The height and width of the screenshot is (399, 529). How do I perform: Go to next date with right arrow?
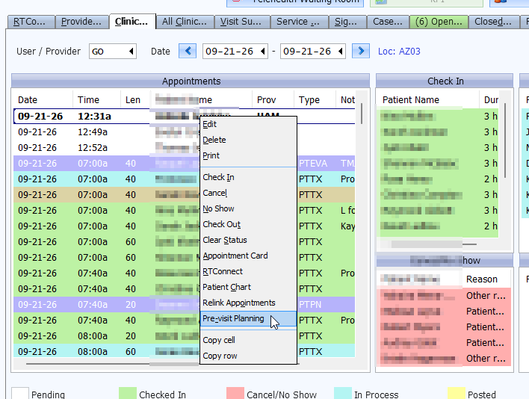361,52
